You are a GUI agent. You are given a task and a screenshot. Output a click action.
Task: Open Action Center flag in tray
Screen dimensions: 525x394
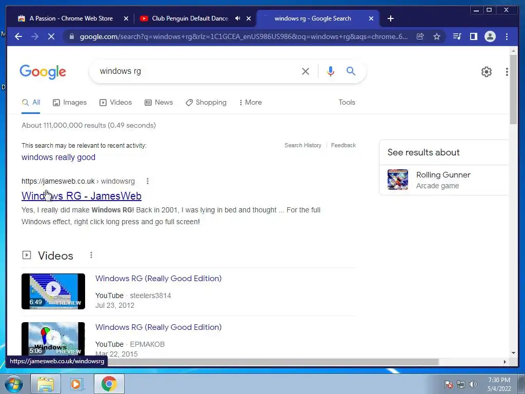coord(449,384)
